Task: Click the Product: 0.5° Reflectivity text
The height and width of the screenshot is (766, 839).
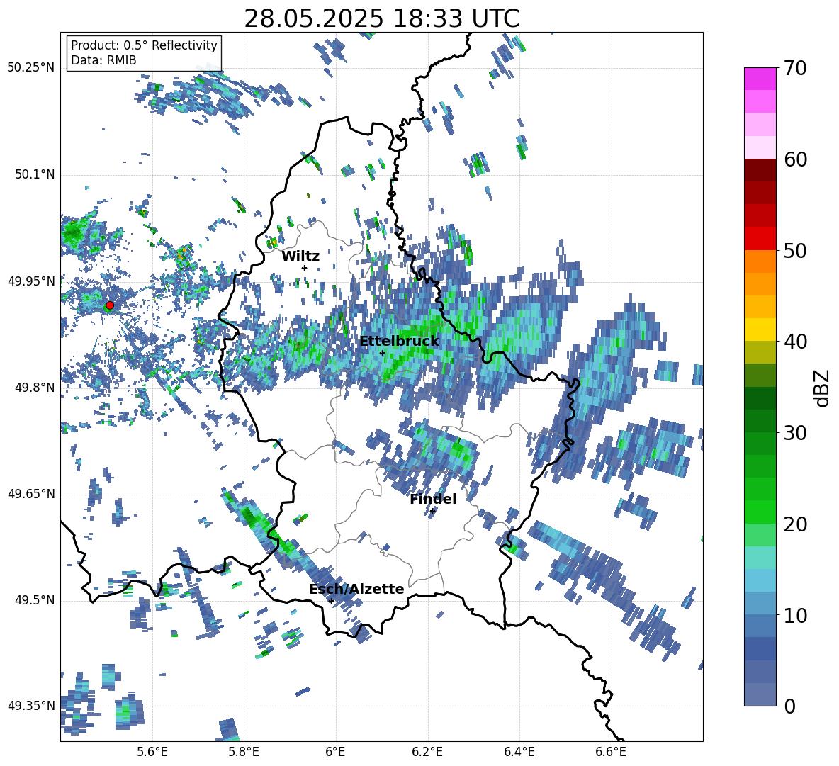Action: (144, 45)
